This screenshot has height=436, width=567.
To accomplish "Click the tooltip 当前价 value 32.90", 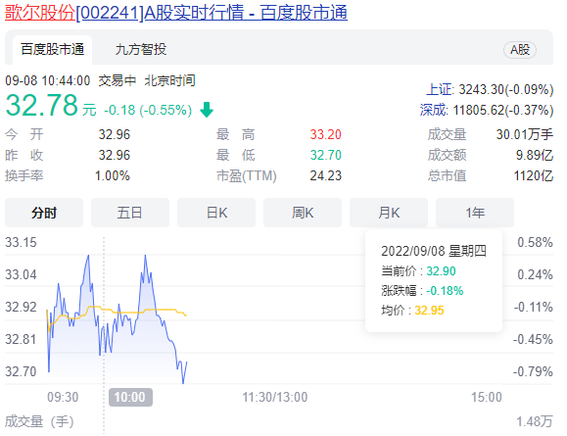I will [441, 271].
